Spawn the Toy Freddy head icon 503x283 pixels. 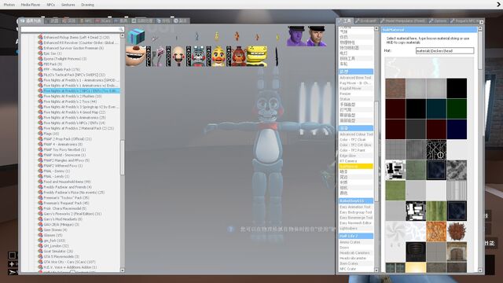[x=238, y=56]
